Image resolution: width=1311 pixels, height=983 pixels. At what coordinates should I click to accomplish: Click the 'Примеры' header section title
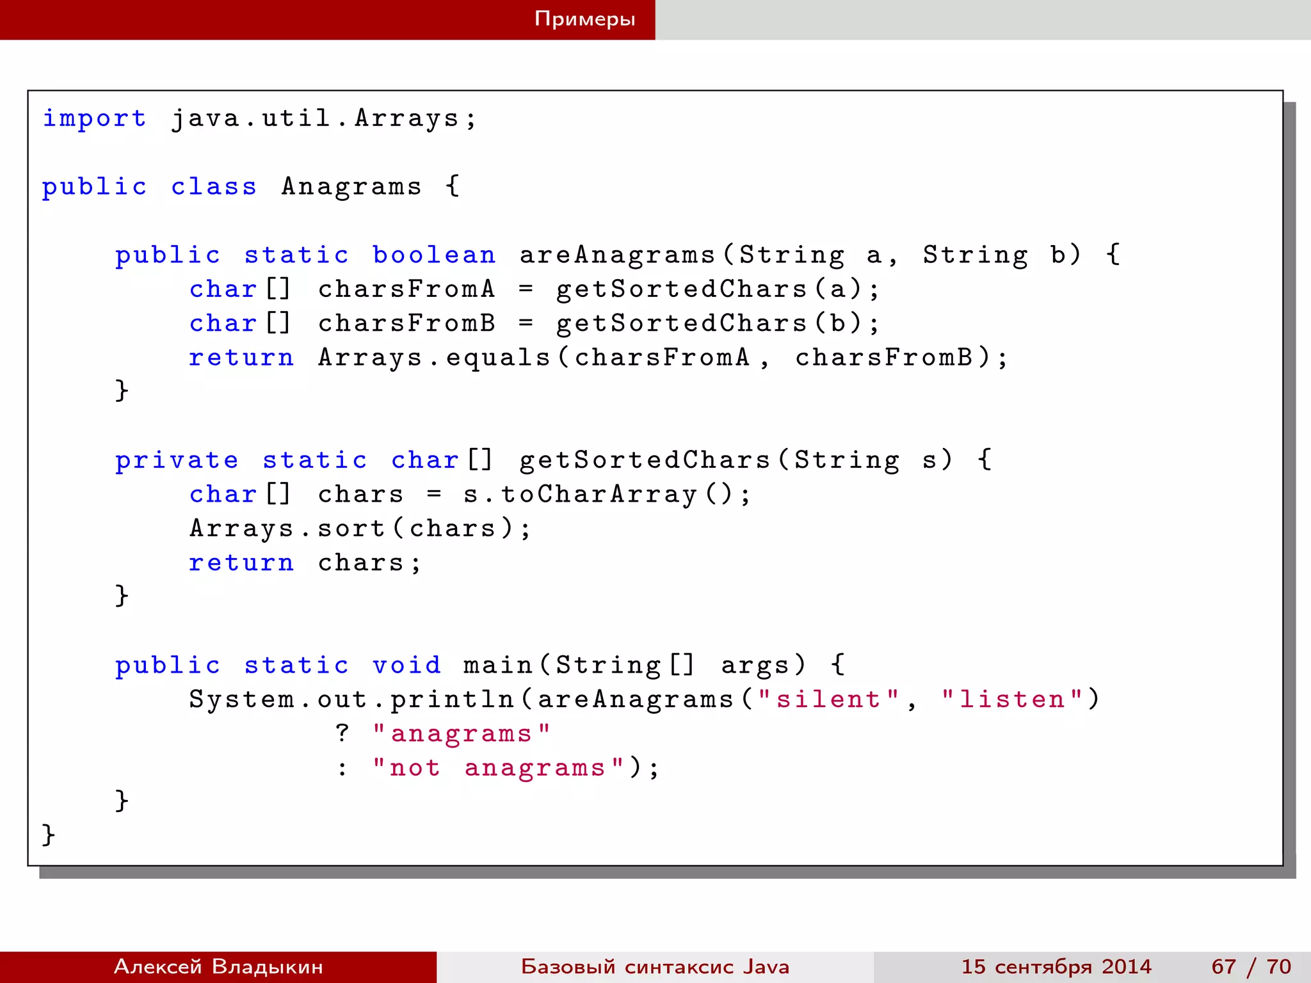(x=584, y=19)
